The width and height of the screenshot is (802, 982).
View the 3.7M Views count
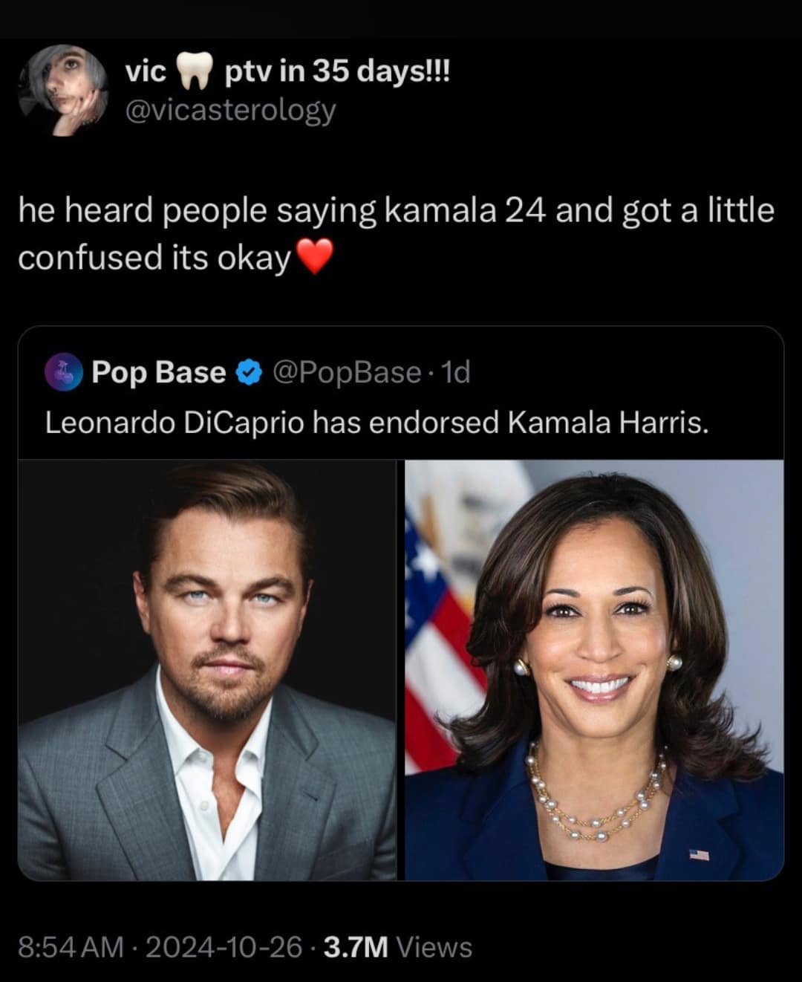pos(398,947)
